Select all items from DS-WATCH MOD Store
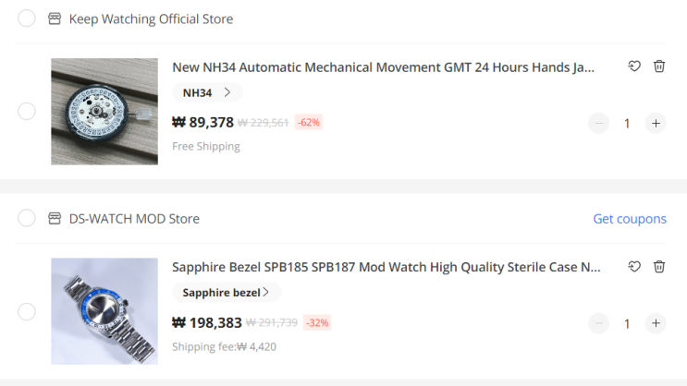This screenshot has height=386, width=687. 27,219
